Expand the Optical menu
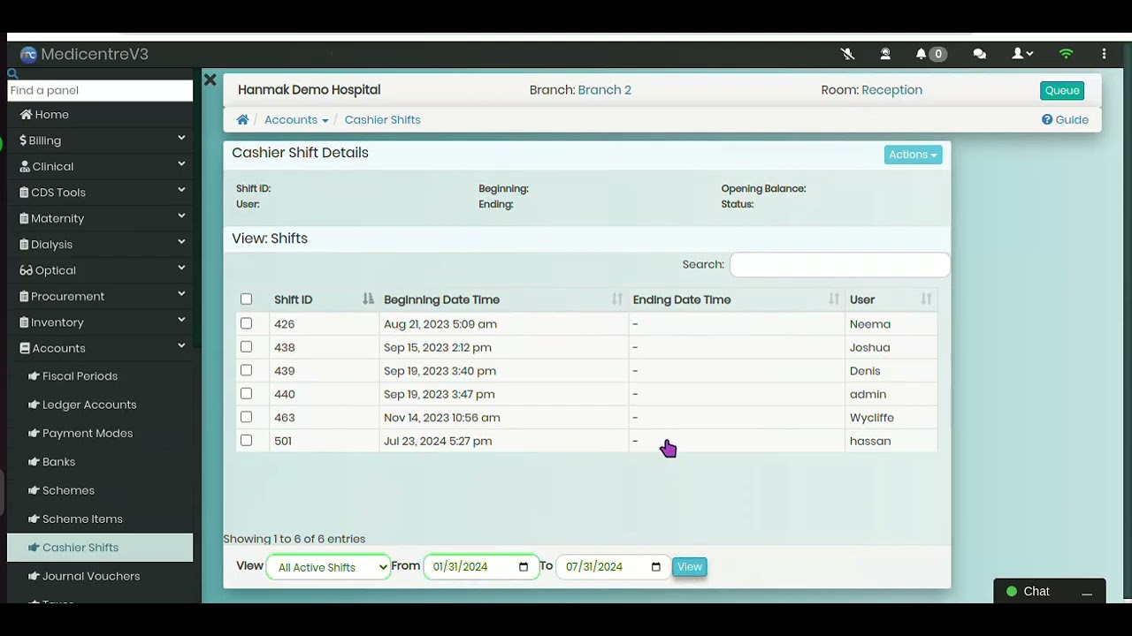Viewport: 1132px width, 636px height. click(100, 270)
